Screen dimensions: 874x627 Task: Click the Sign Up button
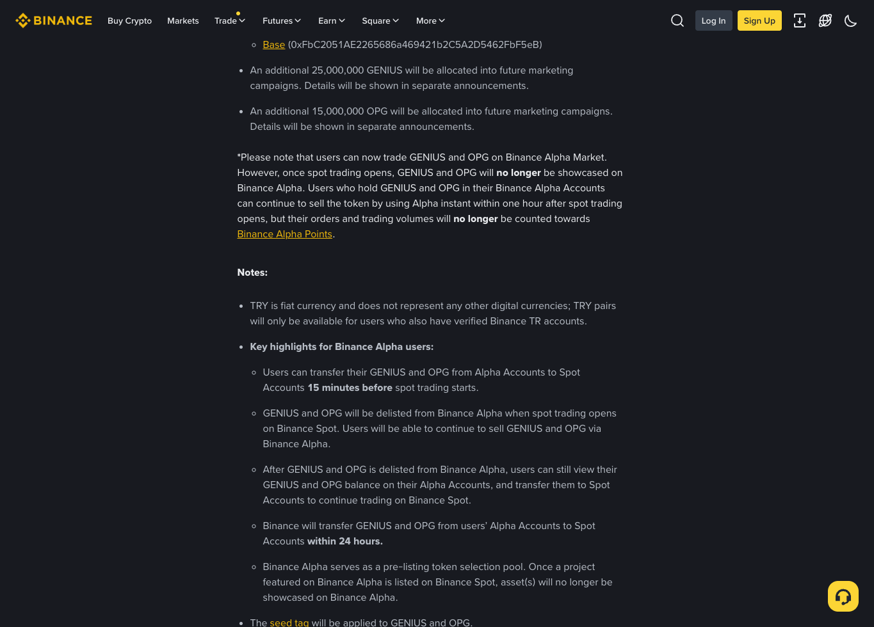coord(759,20)
